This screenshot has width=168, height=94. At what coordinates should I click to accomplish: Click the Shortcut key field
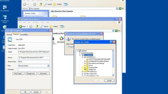tap(34, 62)
